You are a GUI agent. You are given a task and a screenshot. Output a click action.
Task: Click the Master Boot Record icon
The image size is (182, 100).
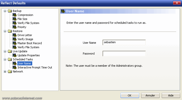(x=14, y=43)
